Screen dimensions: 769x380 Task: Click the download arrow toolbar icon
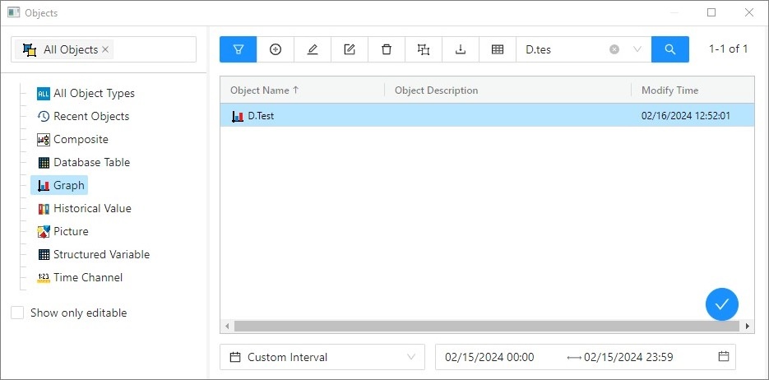click(461, 49)
